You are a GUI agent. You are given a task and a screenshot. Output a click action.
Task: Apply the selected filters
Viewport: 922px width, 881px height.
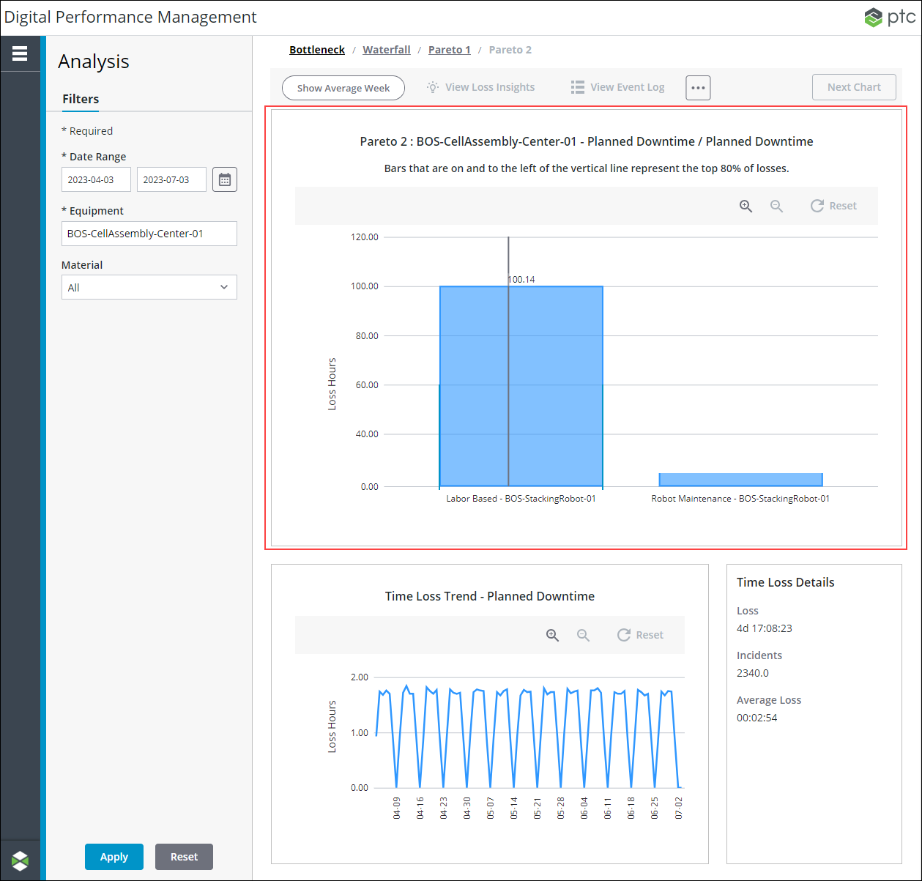click(114, 857)
